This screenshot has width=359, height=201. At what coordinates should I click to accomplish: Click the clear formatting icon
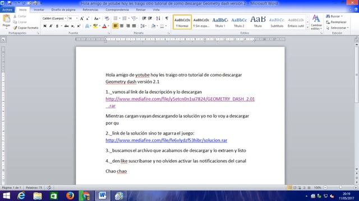(107, 18)
